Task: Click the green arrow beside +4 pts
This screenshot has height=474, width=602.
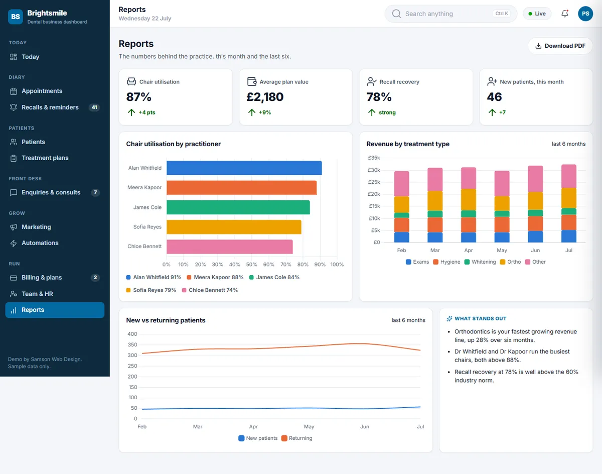Action: tap(131, 112)
